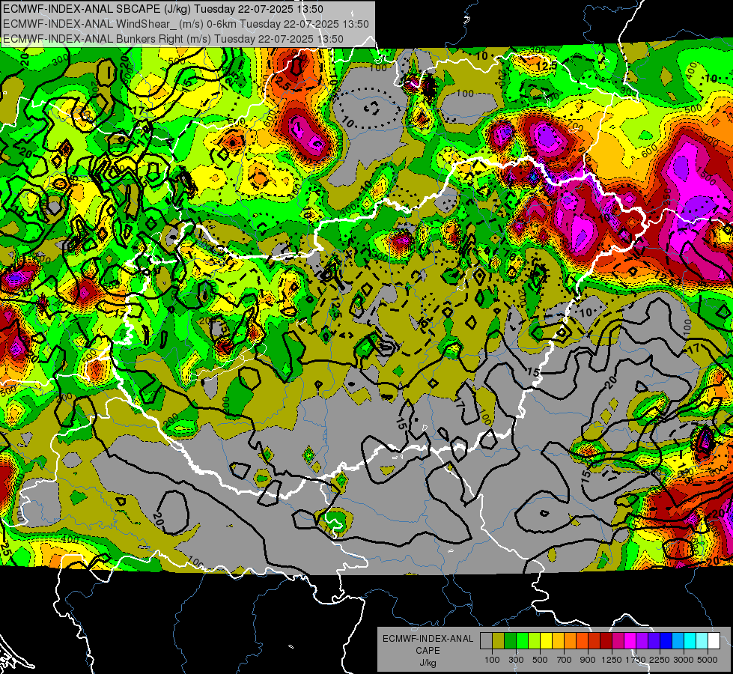Select the magenta legend swatch
The height and width of the screenshot is (674, 733).
(630, 641)
